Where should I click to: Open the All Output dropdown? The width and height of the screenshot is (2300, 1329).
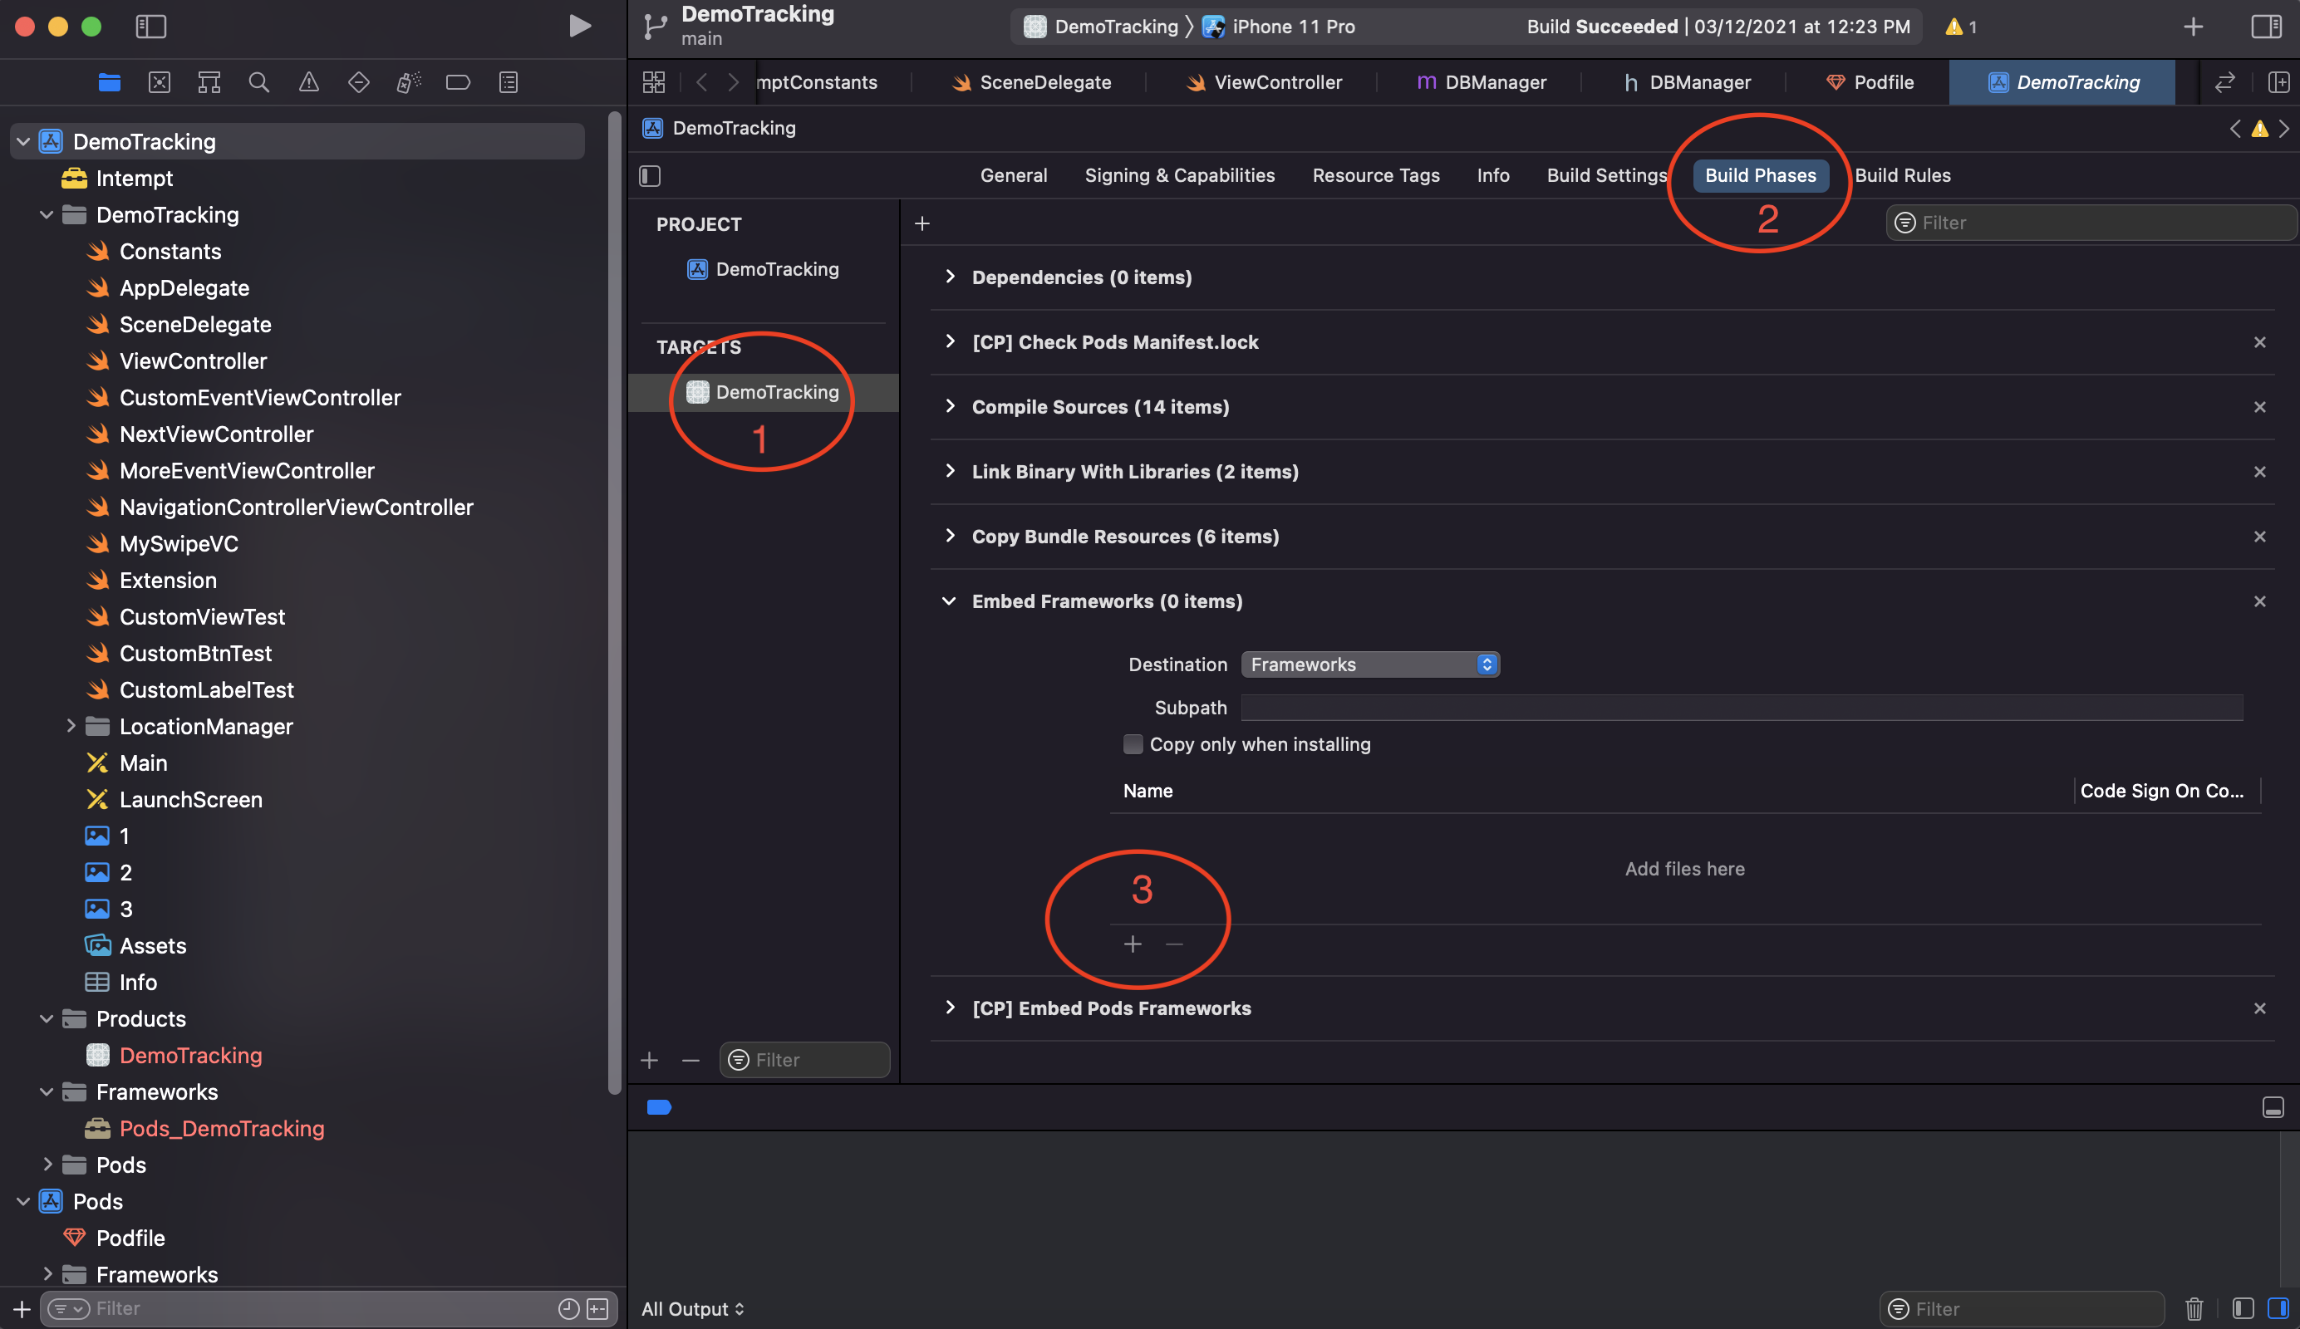(x=693, y=1309)
